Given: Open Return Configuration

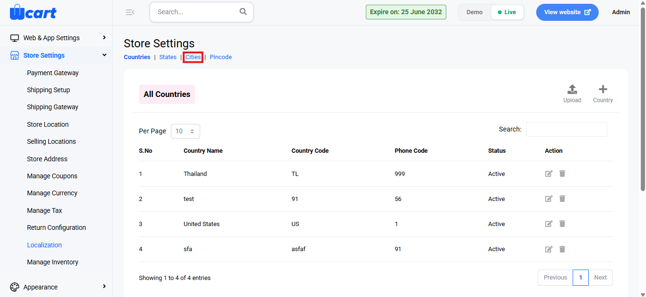Looking at the screenshot, I should [56, 227].
